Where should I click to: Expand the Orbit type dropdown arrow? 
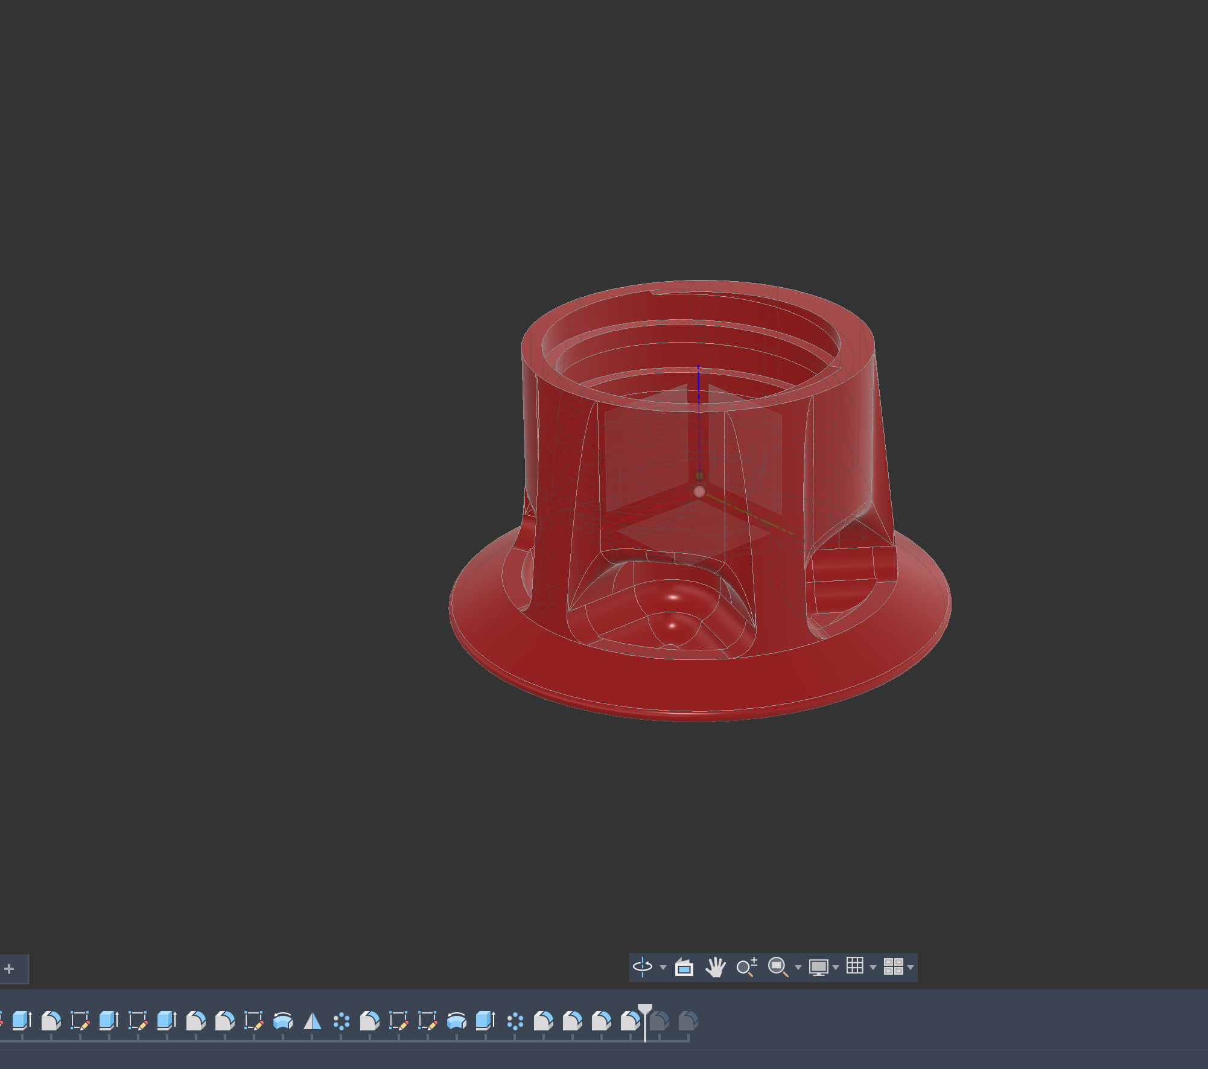663,968
